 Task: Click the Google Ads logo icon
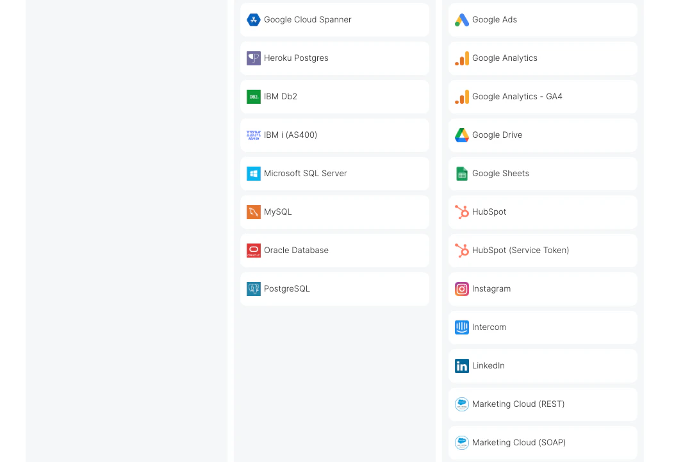coord(462,20)
